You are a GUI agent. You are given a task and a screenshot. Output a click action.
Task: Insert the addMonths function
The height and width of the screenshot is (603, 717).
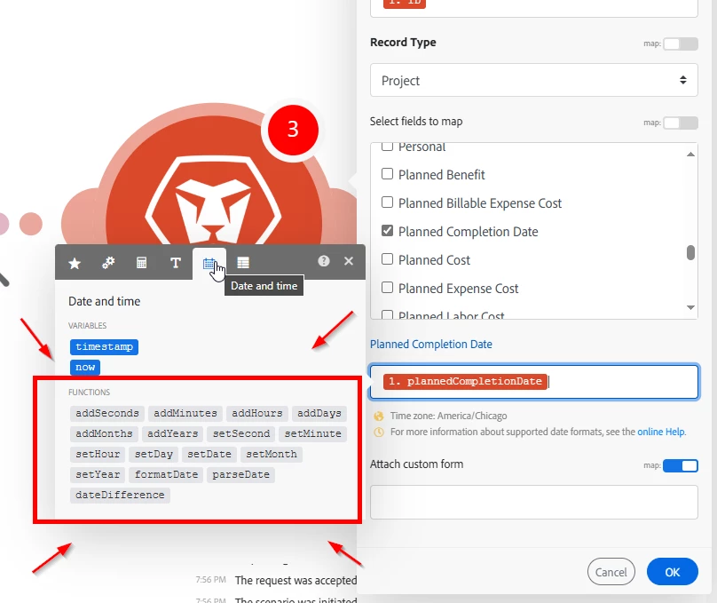[104, 433]
